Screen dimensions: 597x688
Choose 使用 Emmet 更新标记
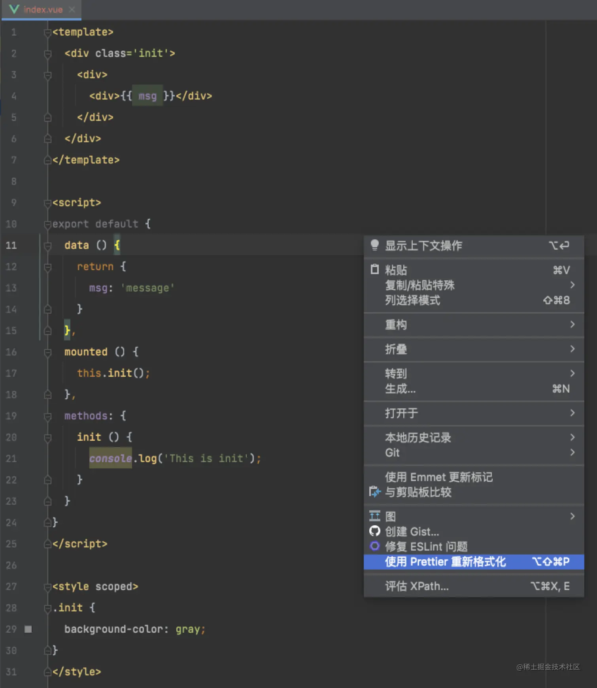tap(474, 477)
